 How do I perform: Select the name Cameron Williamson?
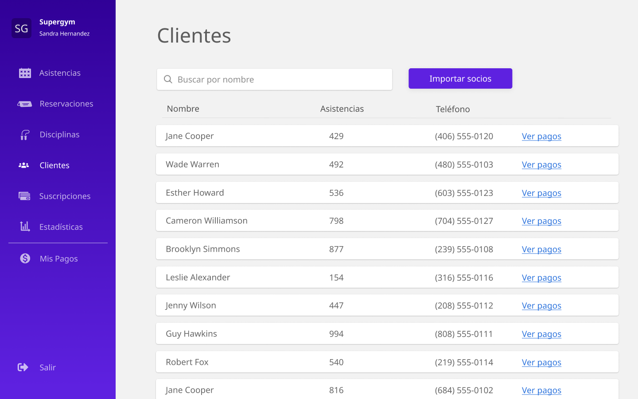206,220
